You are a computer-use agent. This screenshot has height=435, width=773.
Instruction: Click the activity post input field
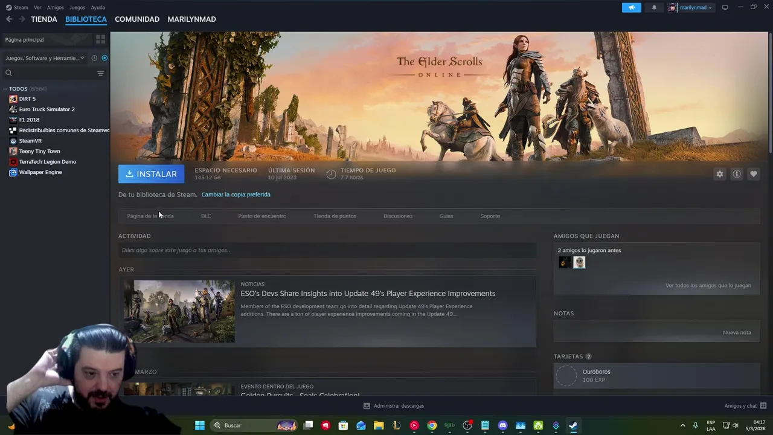tap(327, 250)
